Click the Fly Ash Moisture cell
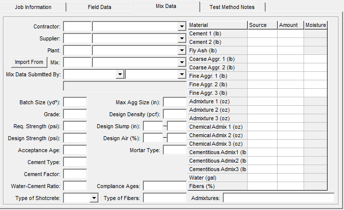 point(316,50)
